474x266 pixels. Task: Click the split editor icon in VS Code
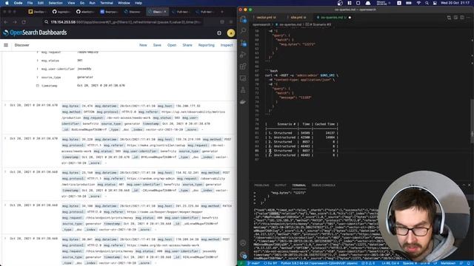[x=462, y=18]
